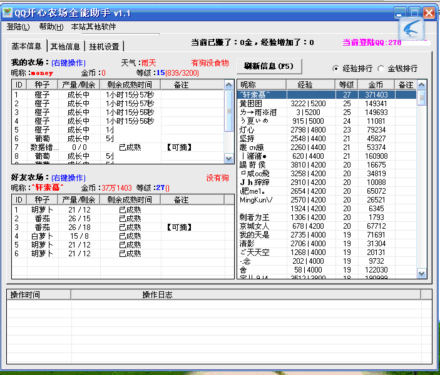The height and width of the screenshot is (375, 440).
Task: Open the 本站其他软件 menu
Action: point(93,27)
